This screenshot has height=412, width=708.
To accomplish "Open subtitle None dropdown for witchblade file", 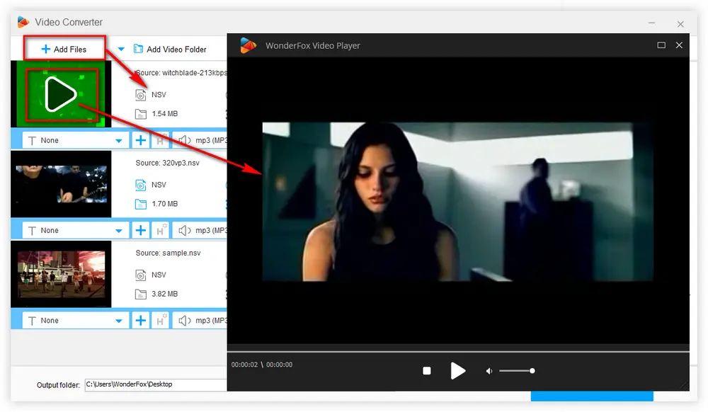I will [75, 140].
